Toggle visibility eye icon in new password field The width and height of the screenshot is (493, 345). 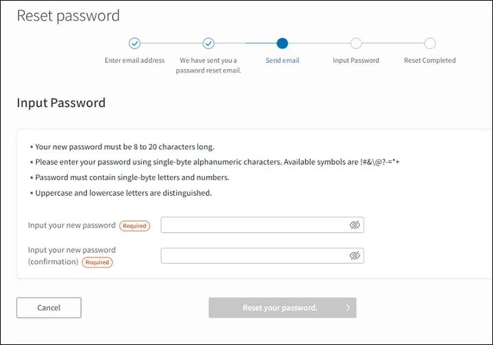coord(355,225)
